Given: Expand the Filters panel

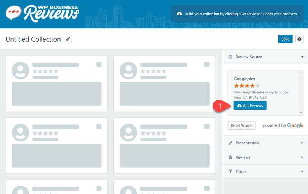Looking at the screenshot, I should click(265, 171).
